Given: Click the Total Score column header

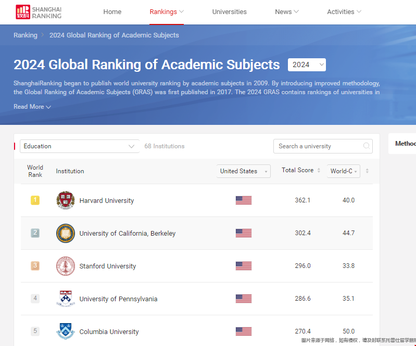Looking at the screenshot, I should tap(297, 170).
